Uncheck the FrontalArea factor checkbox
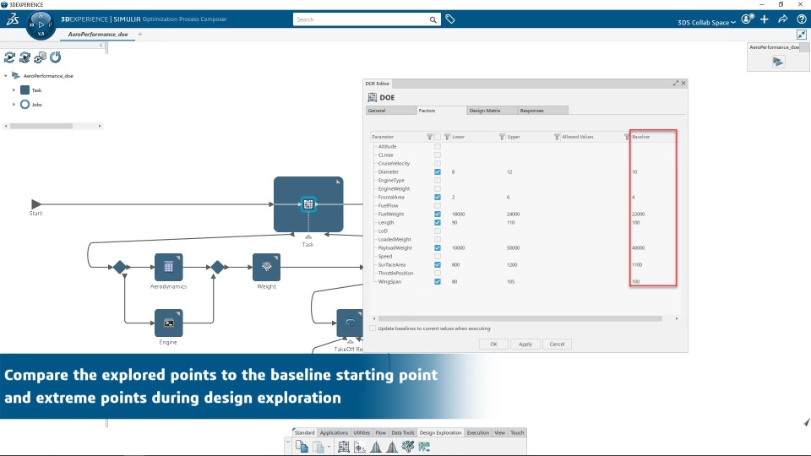This screenshot has width=811, height=456. tap(438, 197)
